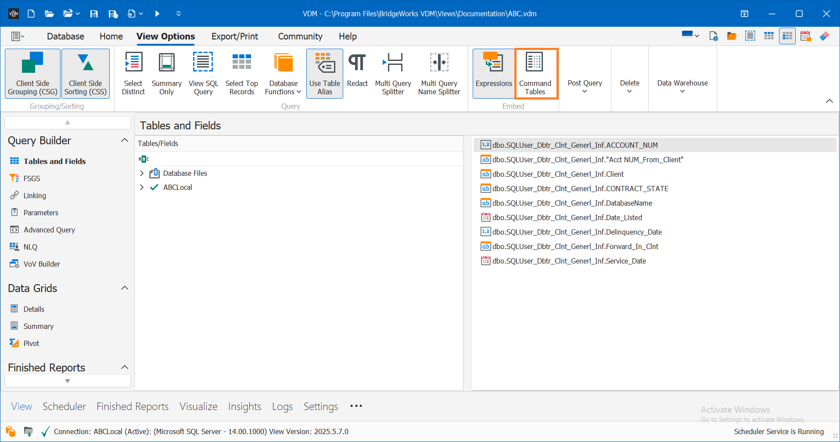Open the Command Tables tool
Viewport: 840px width, 442px height.
point(535,73)
